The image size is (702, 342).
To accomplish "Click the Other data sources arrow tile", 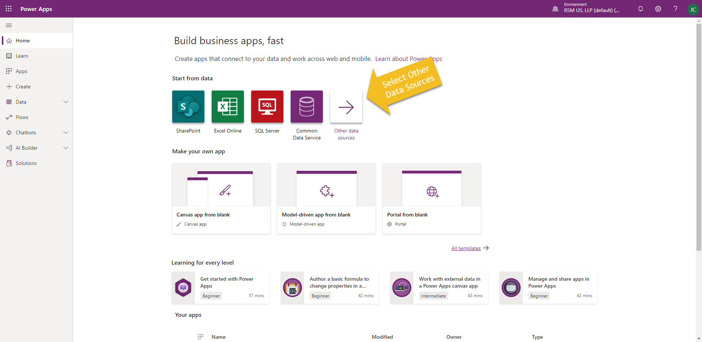I will pyautogui.click(x=346, y=107).
